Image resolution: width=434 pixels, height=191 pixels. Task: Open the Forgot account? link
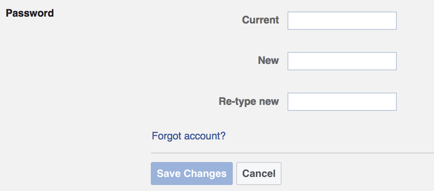click(188, 136)
